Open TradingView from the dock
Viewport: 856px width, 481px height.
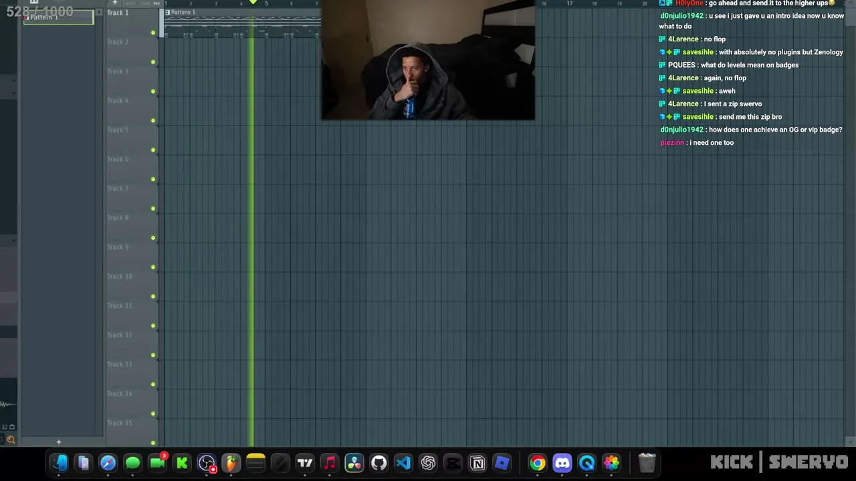pos(305,463)
